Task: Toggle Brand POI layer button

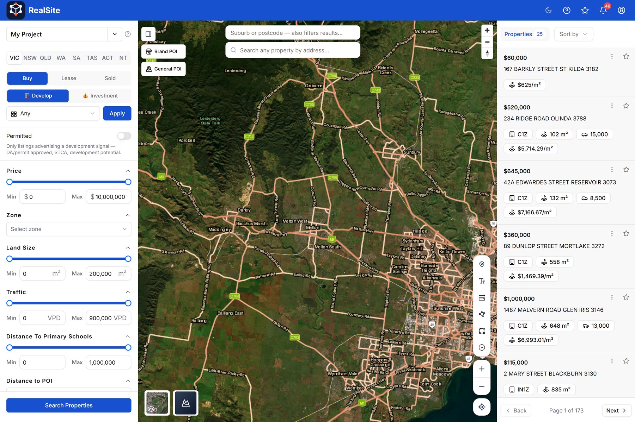Action: (163, 51)
